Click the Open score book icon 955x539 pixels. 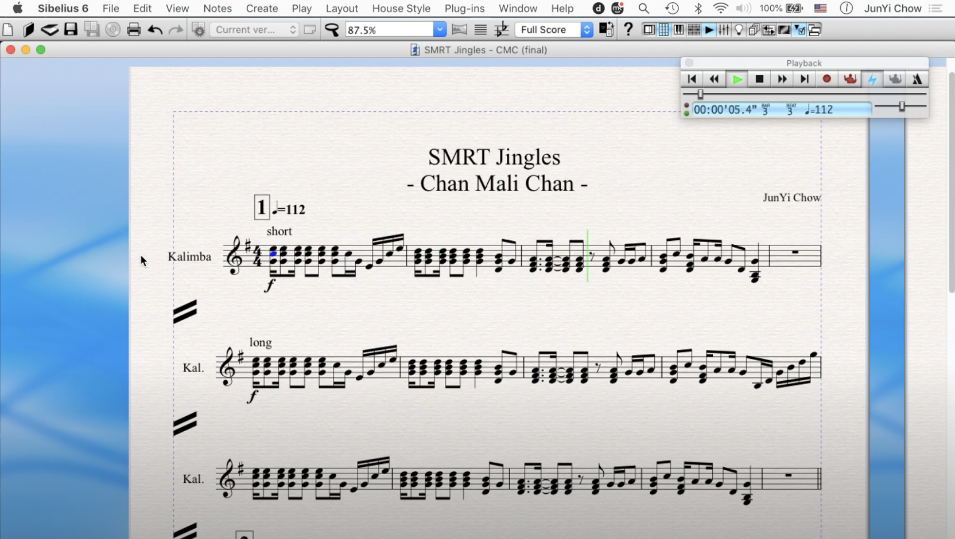[28, 30]
